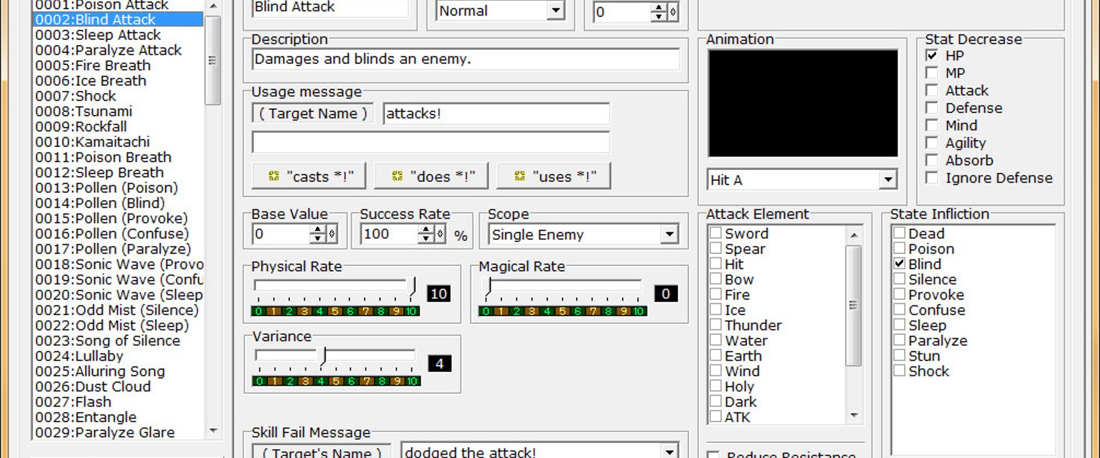Toggle the Ignore Defense checkbox
This screenshot has height=458, width=1100.
[932, 178]
